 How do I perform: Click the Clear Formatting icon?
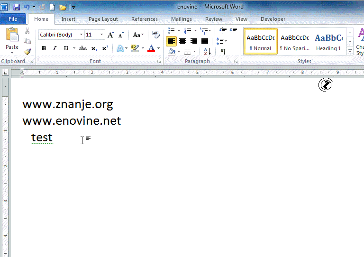pos(156,35)
